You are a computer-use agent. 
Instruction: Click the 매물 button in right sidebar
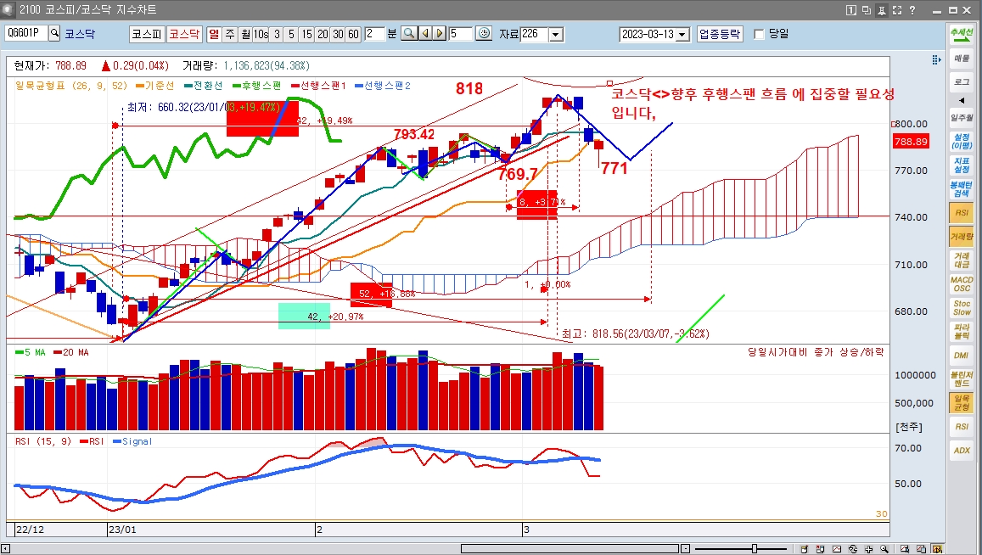coord(962,59)
